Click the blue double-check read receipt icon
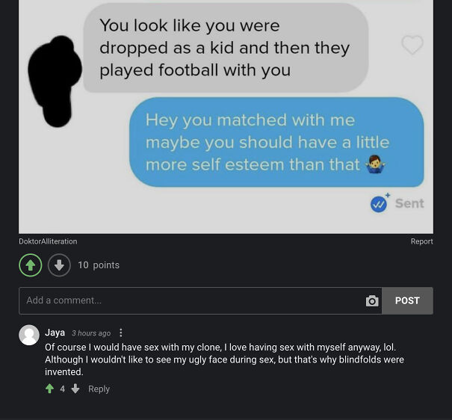Viewport: 452px width, 420px height. 379,204
